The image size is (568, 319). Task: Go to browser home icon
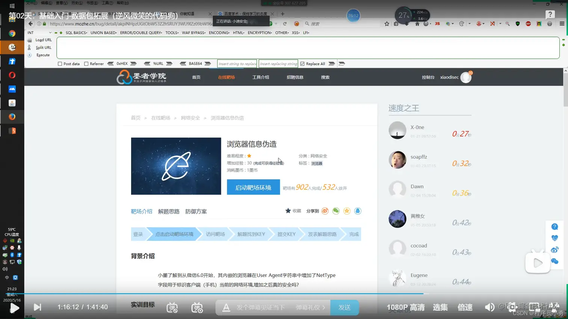point(417,24)
